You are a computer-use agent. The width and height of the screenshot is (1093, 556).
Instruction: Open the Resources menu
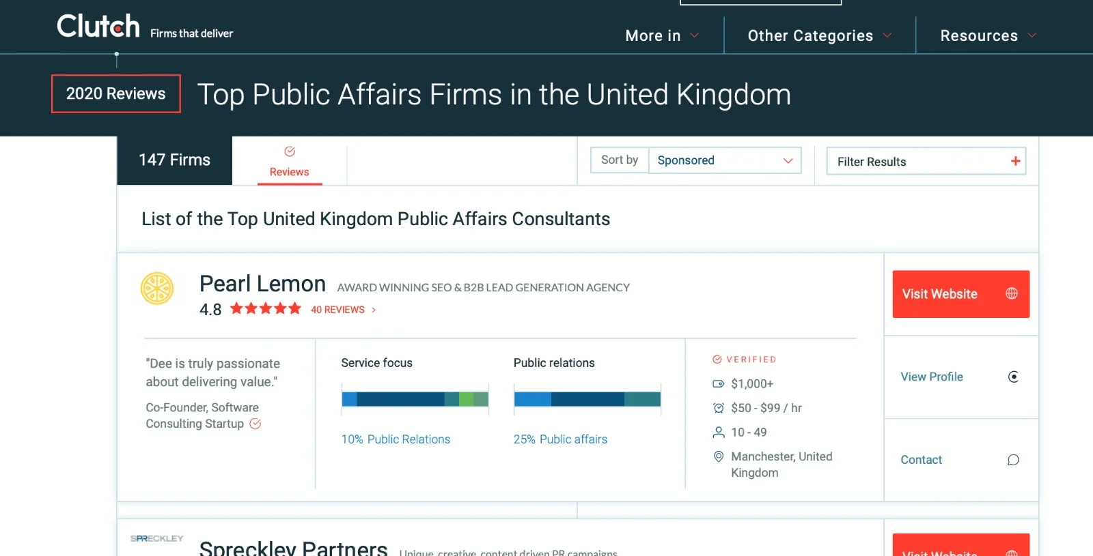[x=988, y=35]
